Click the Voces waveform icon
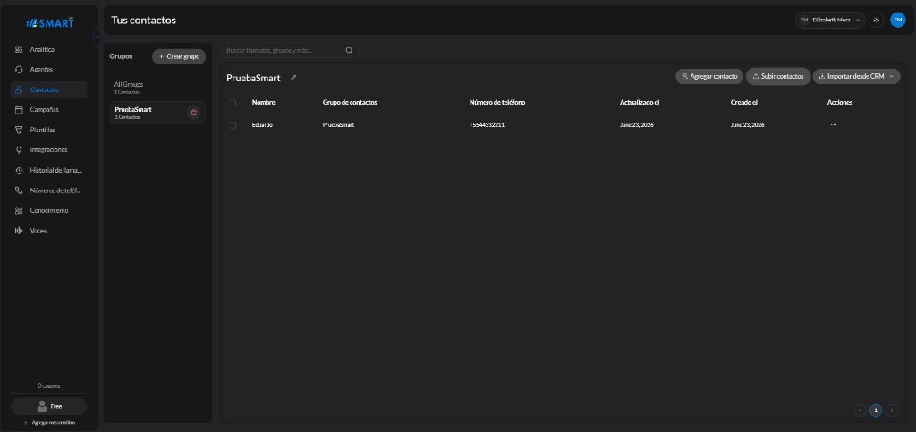 [x=19, y=231]
